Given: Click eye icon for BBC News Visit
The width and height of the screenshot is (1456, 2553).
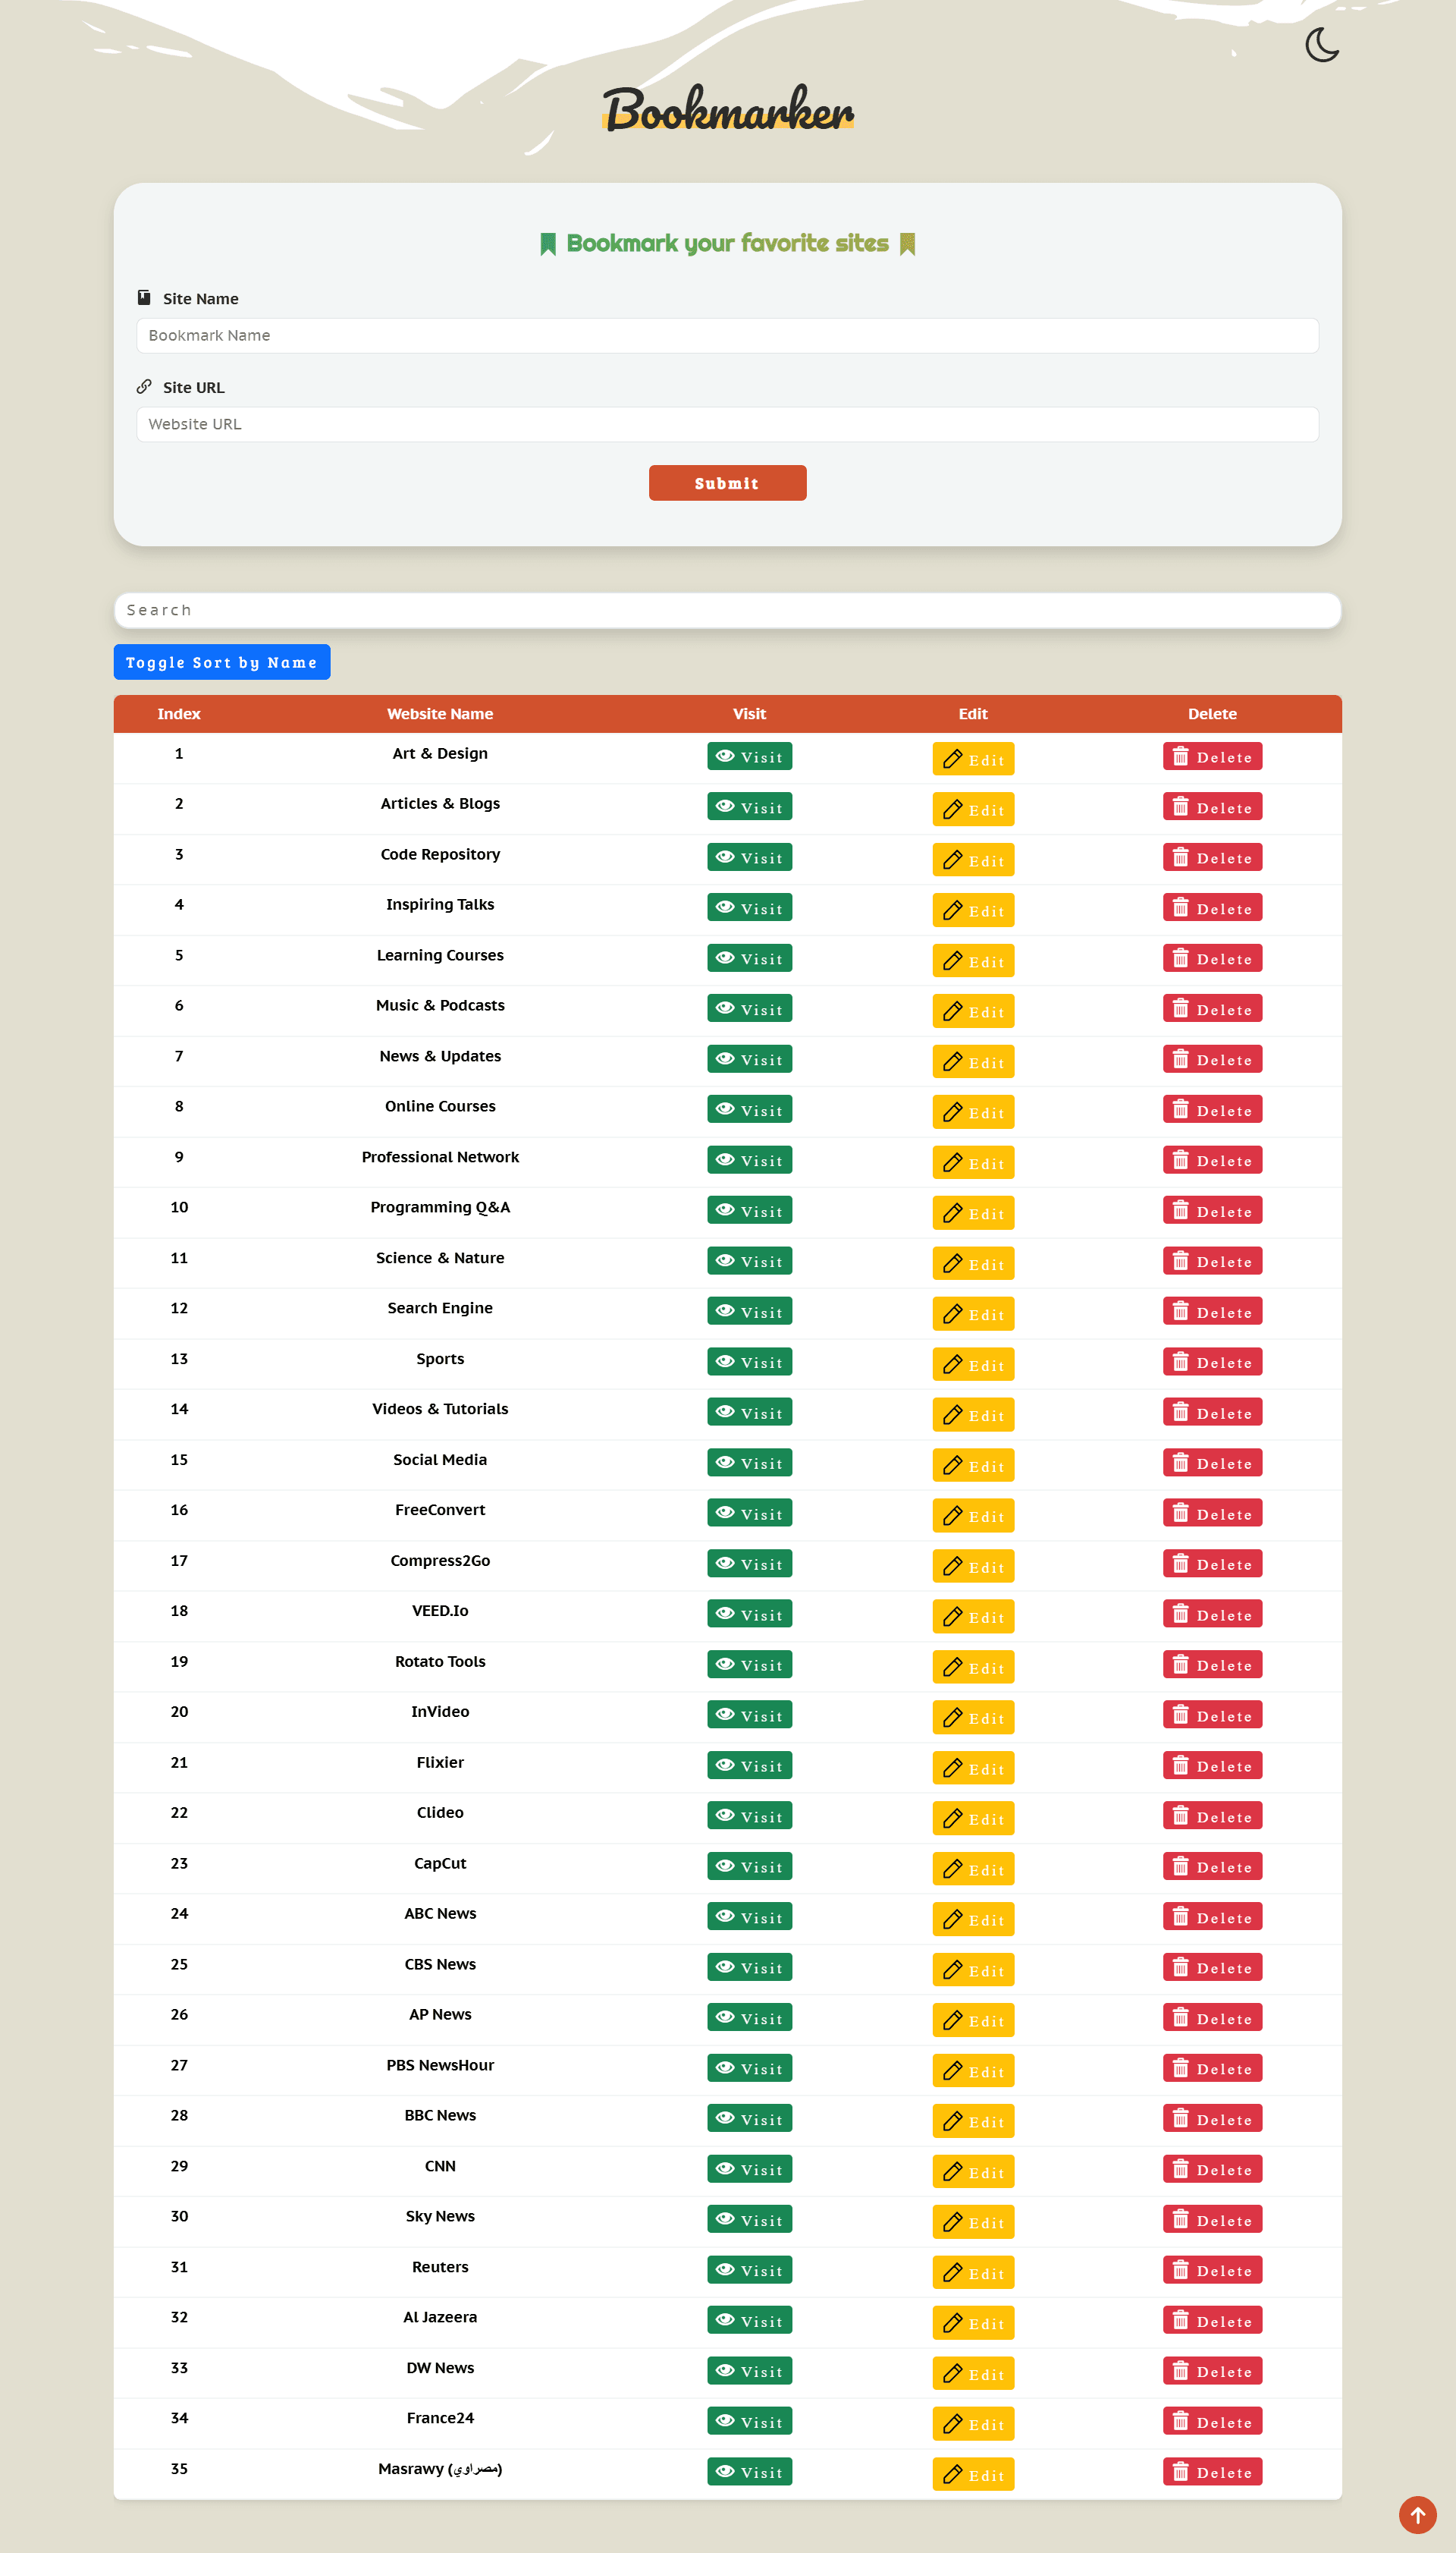Looking at the screenshot, I should [725, 2118].
